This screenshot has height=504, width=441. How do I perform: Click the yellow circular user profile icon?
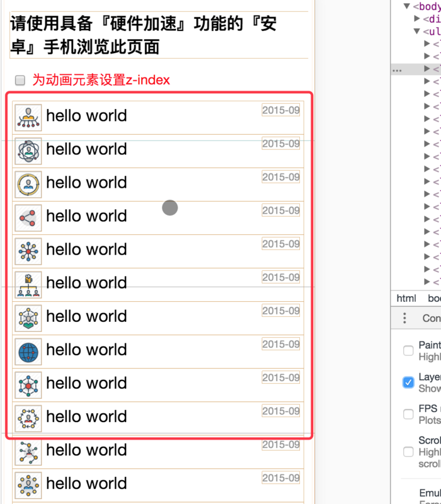(x=28, y=185)
